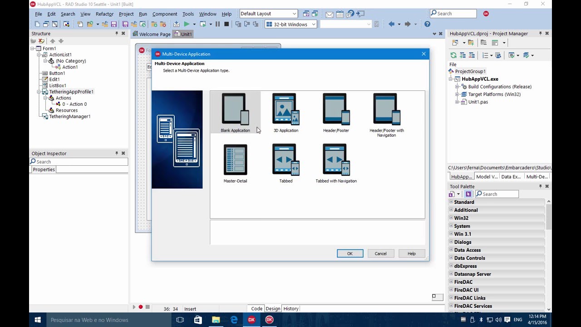
Task: Click the Pause toolbar icon
Action: click(x=217, y=24)
